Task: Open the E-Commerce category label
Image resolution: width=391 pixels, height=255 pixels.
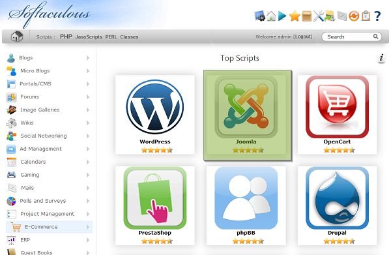Action: [x=41, y=227]
